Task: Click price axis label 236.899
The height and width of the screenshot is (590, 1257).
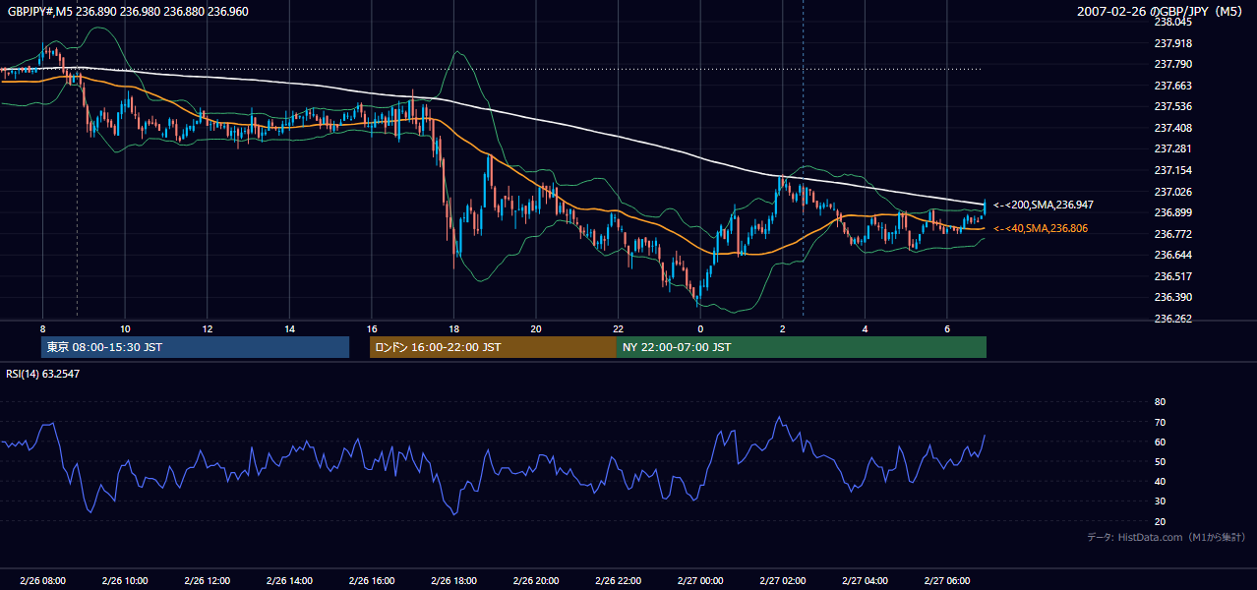Action: click(x=1172, y=212)
